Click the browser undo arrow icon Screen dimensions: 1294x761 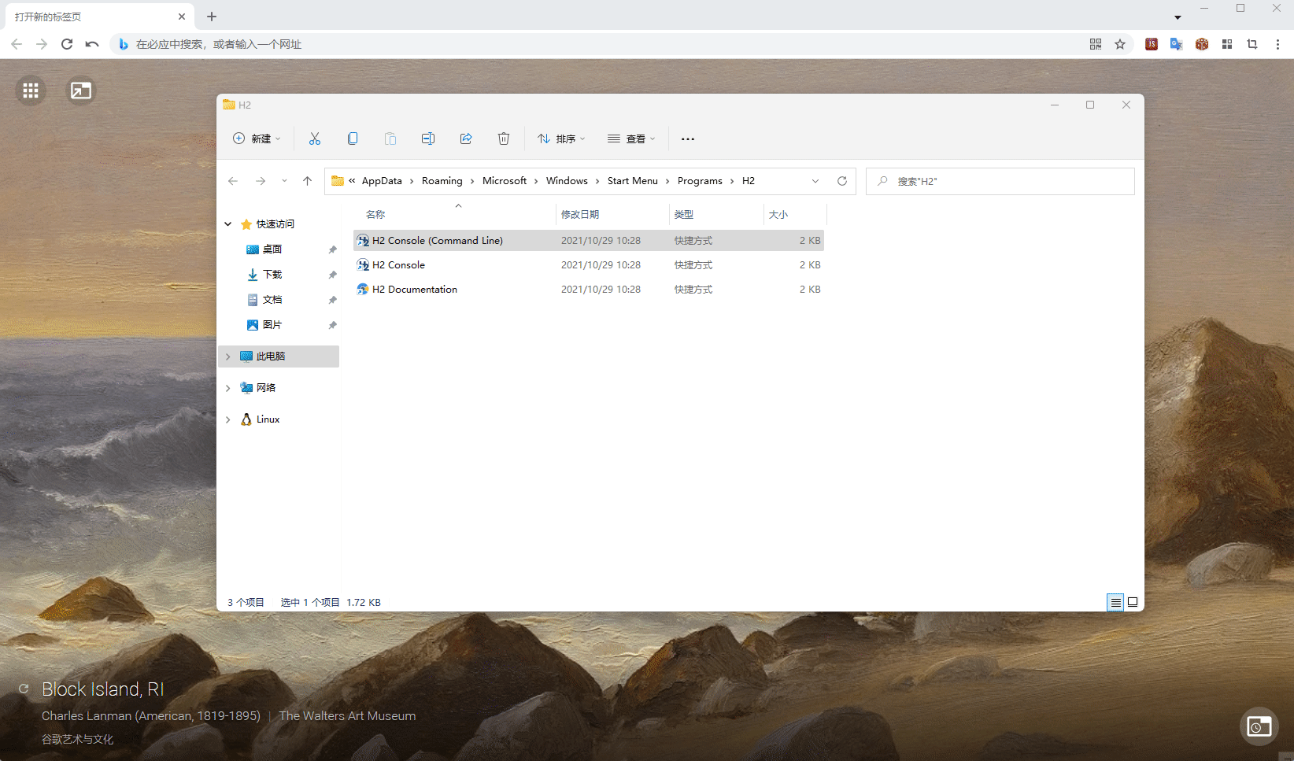[92, 44]
